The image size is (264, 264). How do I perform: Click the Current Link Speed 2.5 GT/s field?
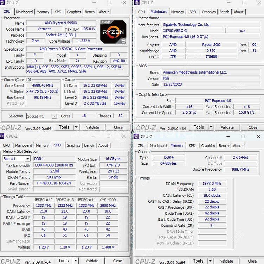coord(189,112)
